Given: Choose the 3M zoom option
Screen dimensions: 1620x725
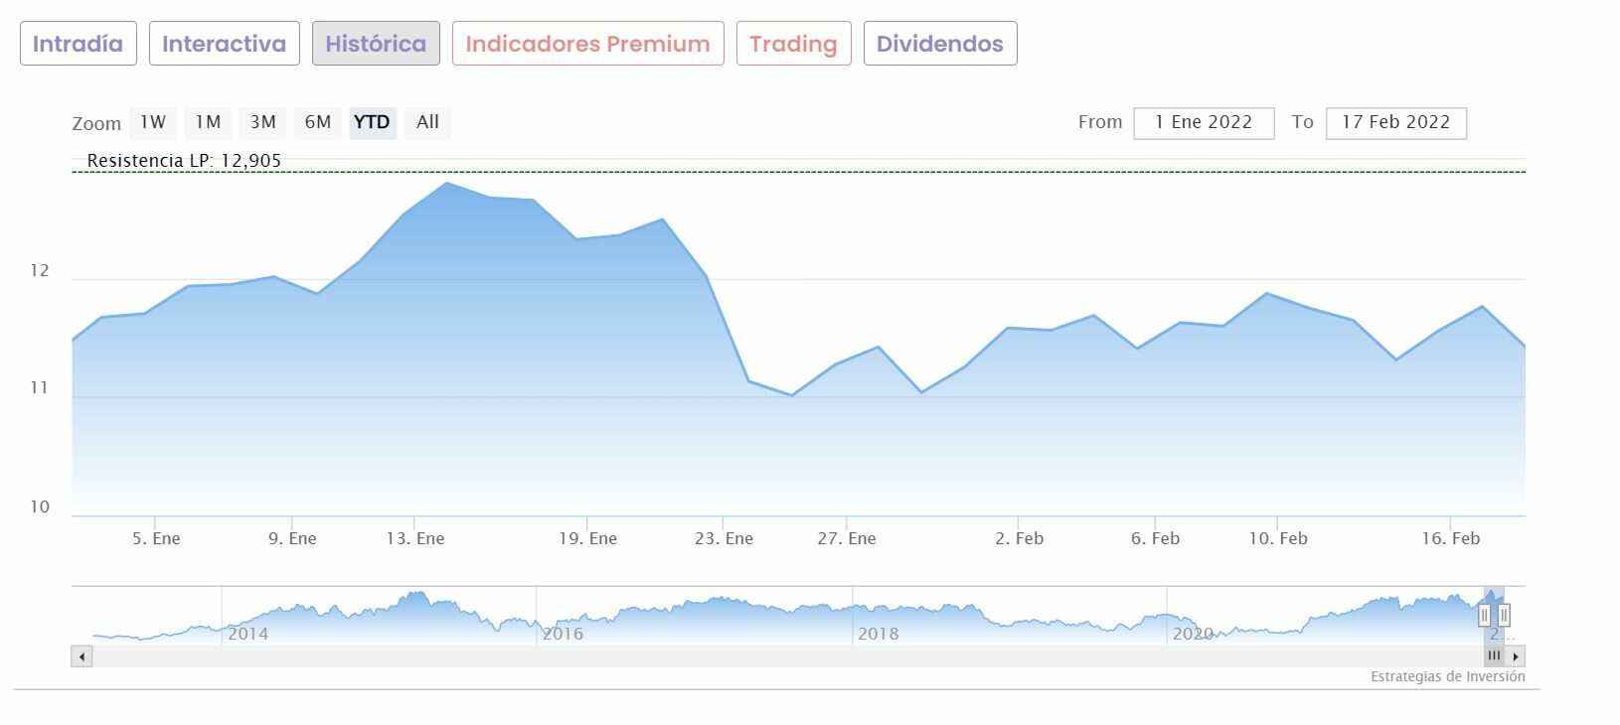Looking at the screenshot, I should coord(262,122).
